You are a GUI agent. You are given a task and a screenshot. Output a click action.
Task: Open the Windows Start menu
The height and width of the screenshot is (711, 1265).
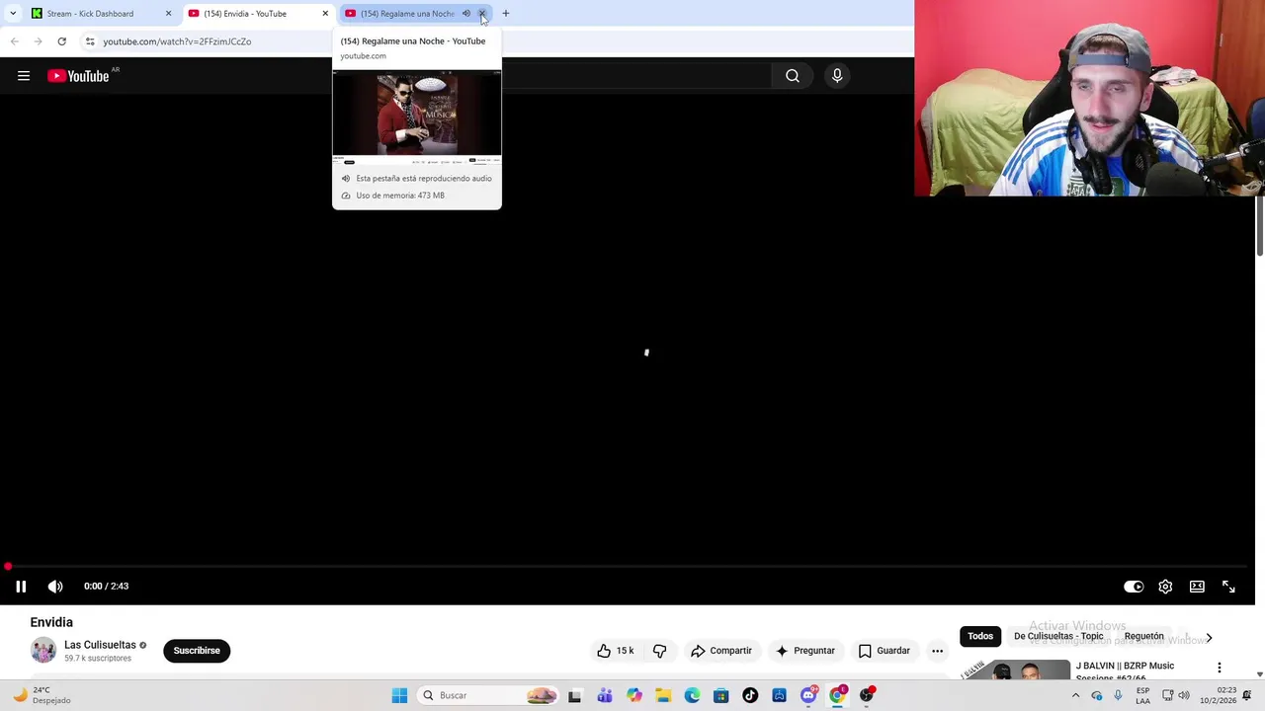[x=399, y=696]
